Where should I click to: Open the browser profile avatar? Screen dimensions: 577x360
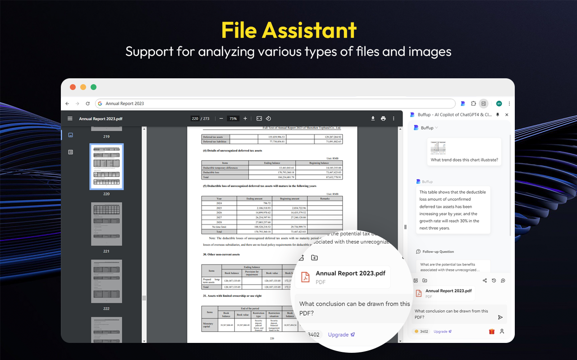(499, 103)
